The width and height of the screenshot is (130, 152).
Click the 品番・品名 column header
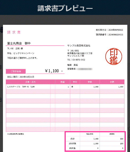(x=30, y=82)
